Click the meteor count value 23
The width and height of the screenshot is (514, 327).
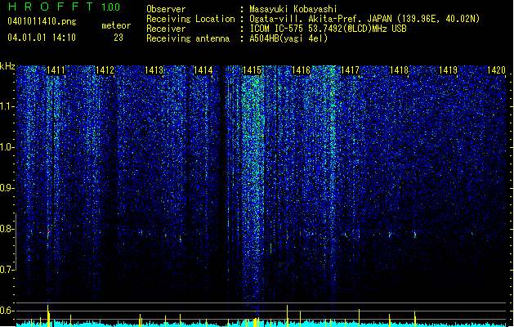(118, 38)
